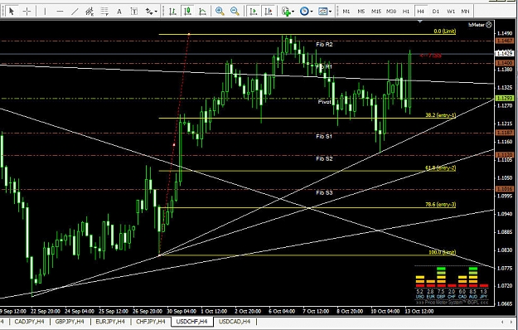The width and height of the screenshot is (518, 330).
Task: Switch chart to Candlesticks mode
Action: coord(187,12)
